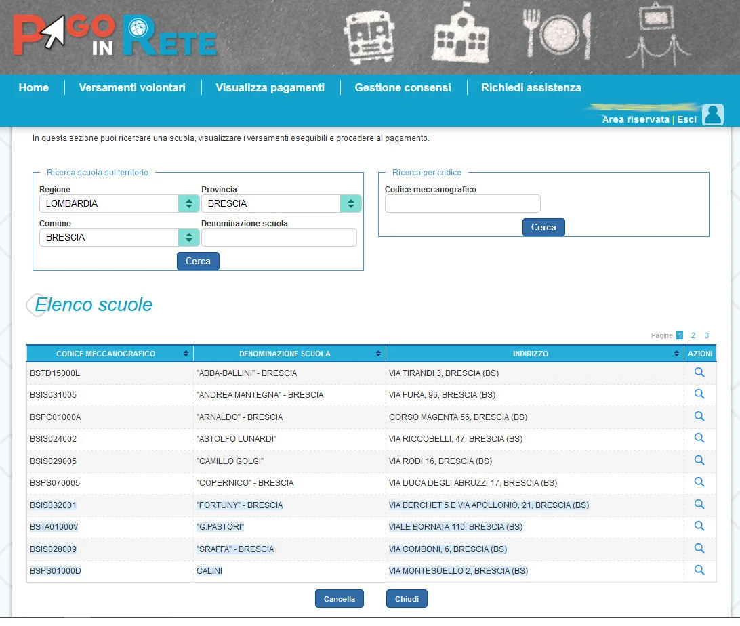Click the Esci link to log out
This screenshot has width=740, height=626.
click(686, 118)
